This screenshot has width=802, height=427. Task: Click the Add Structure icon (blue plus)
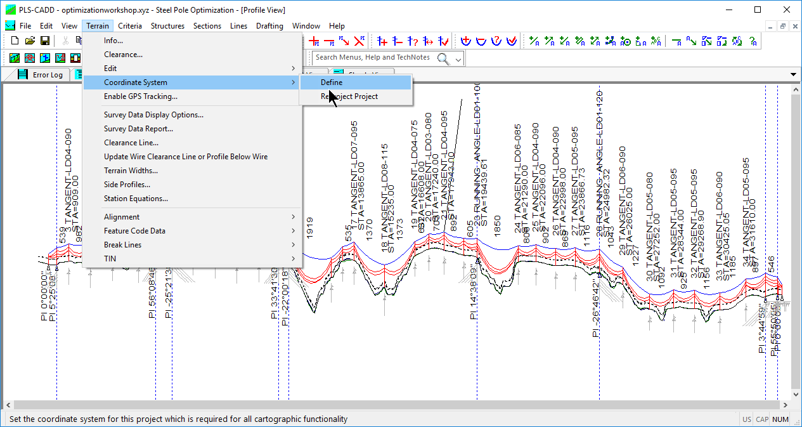383,41
